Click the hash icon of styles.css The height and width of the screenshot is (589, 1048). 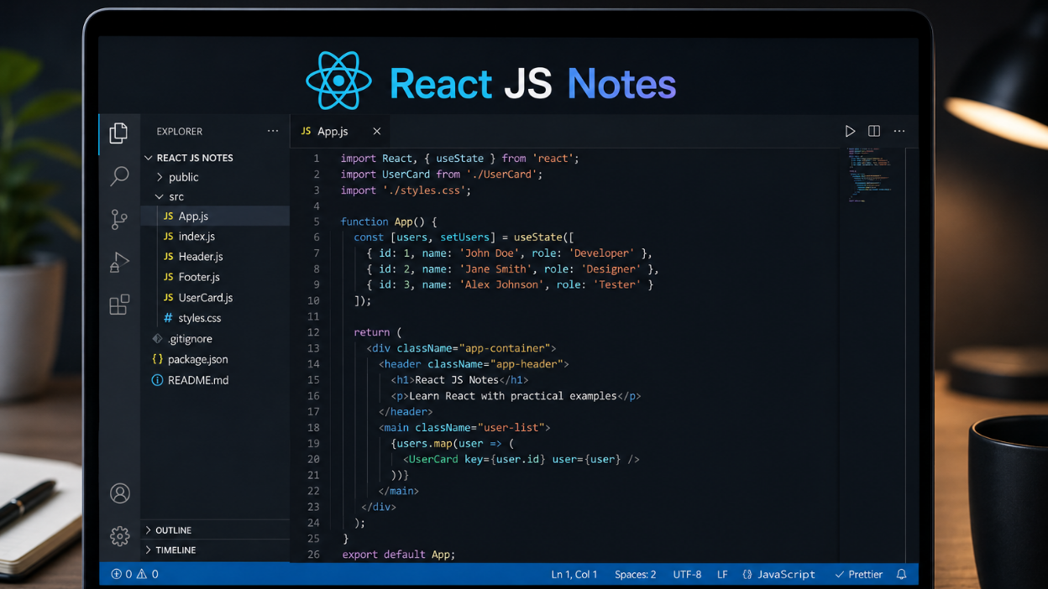click(x=168, y=318)
